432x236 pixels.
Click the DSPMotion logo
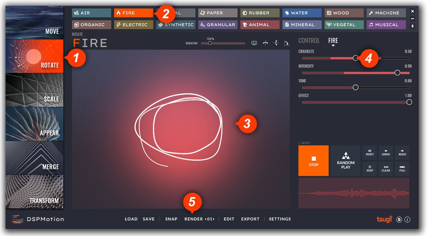point(37,219)
